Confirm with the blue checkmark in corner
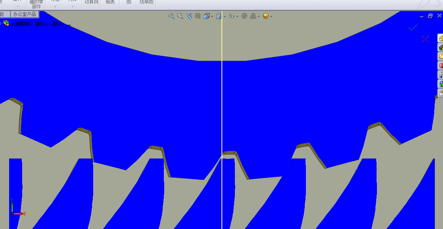 413,28
